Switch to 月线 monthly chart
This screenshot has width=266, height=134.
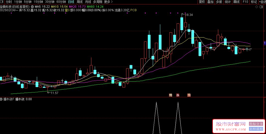tap(88, 2)
